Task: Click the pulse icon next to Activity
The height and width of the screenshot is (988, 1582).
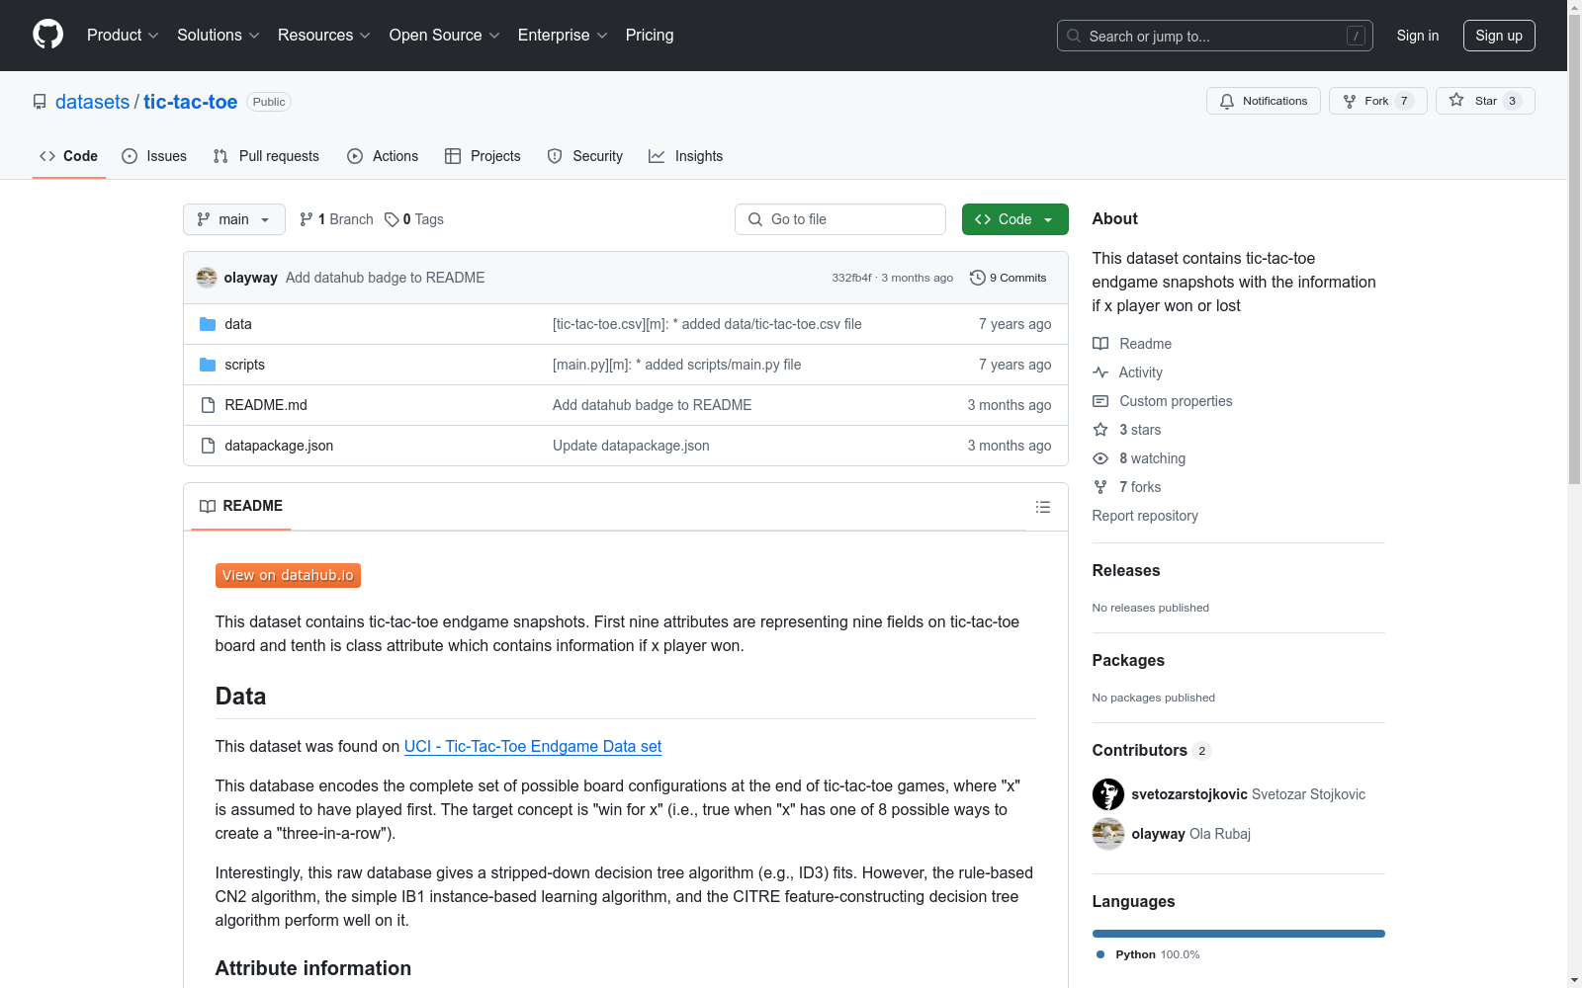Action: [1100, 372]
